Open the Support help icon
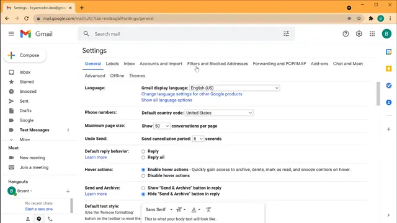 pos(346,33)
